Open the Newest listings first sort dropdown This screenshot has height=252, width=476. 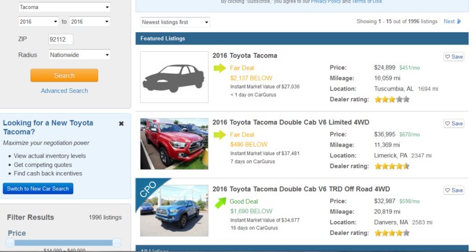coord(175,22)
